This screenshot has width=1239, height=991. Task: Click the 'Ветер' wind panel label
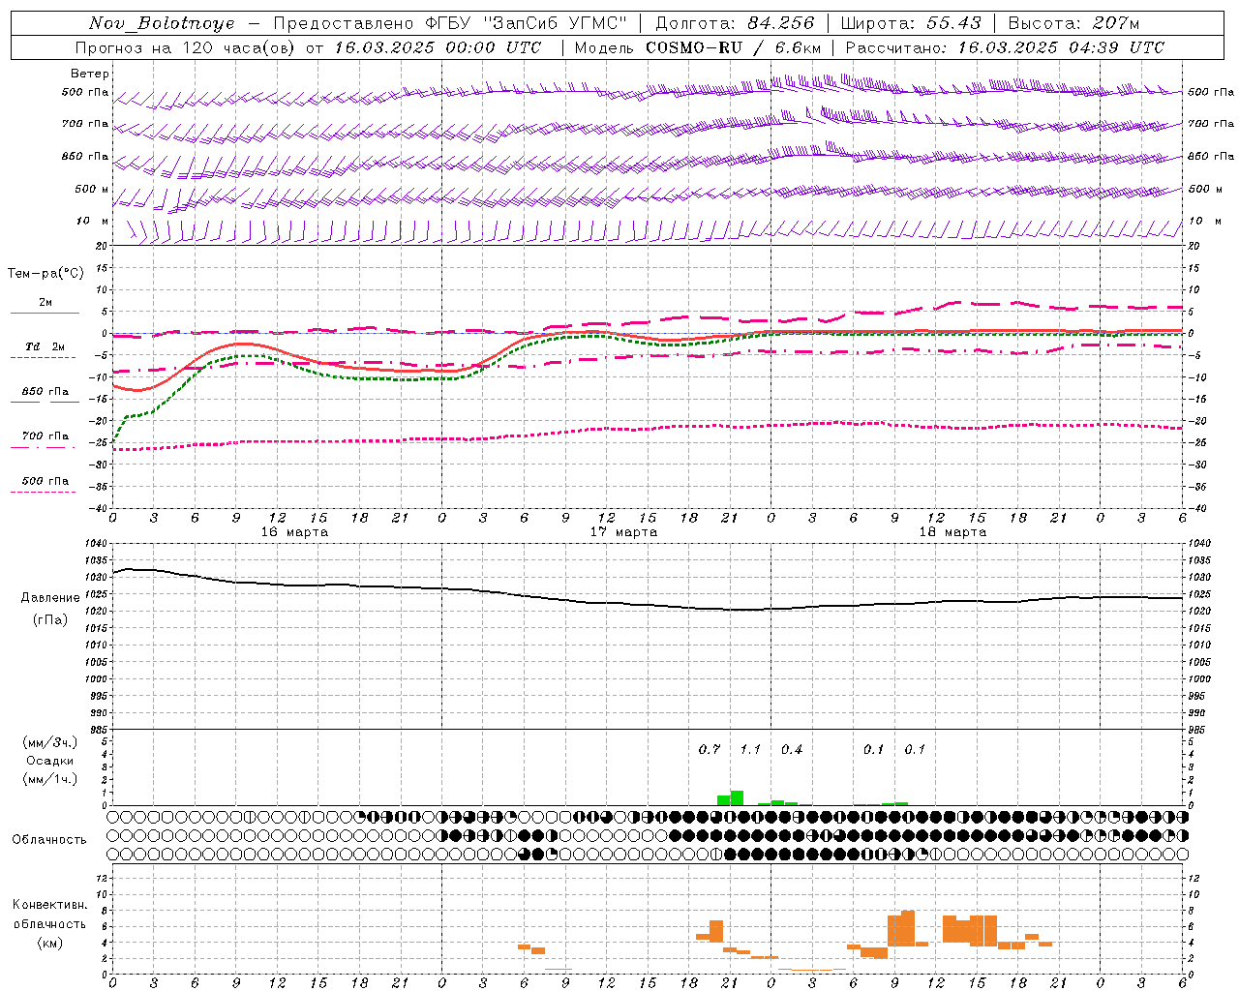90,74
